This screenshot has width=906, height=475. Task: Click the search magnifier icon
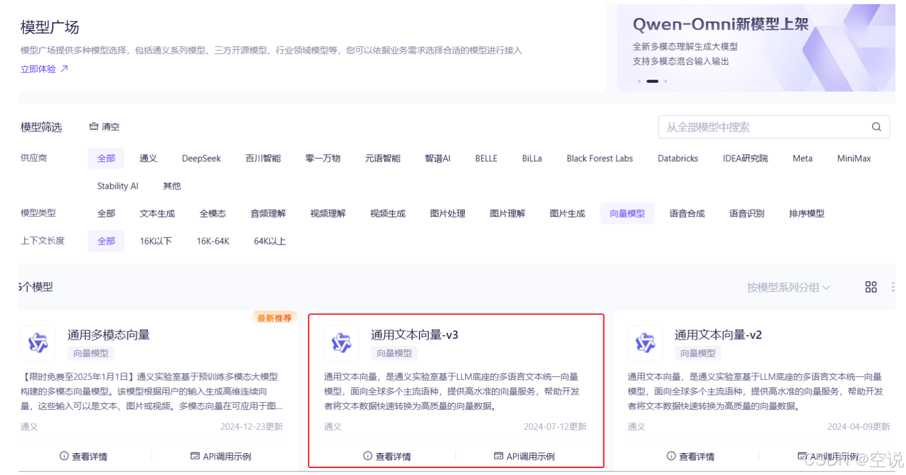coord(876,127)
